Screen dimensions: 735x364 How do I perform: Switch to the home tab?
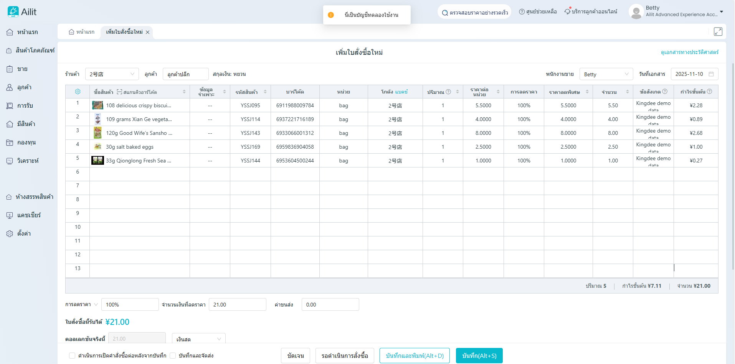[x=82, y=32]
